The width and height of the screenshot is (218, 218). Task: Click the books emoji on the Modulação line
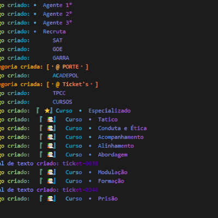[50, 172]
